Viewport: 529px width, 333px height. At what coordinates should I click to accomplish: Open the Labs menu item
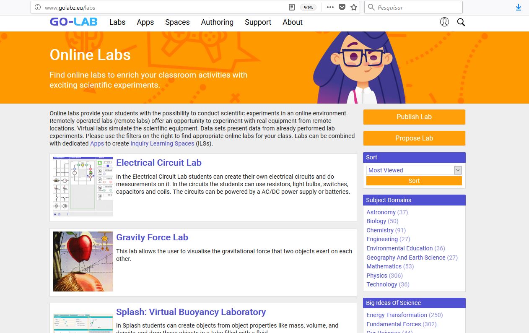pyautogui.click(x=117, y=22)
